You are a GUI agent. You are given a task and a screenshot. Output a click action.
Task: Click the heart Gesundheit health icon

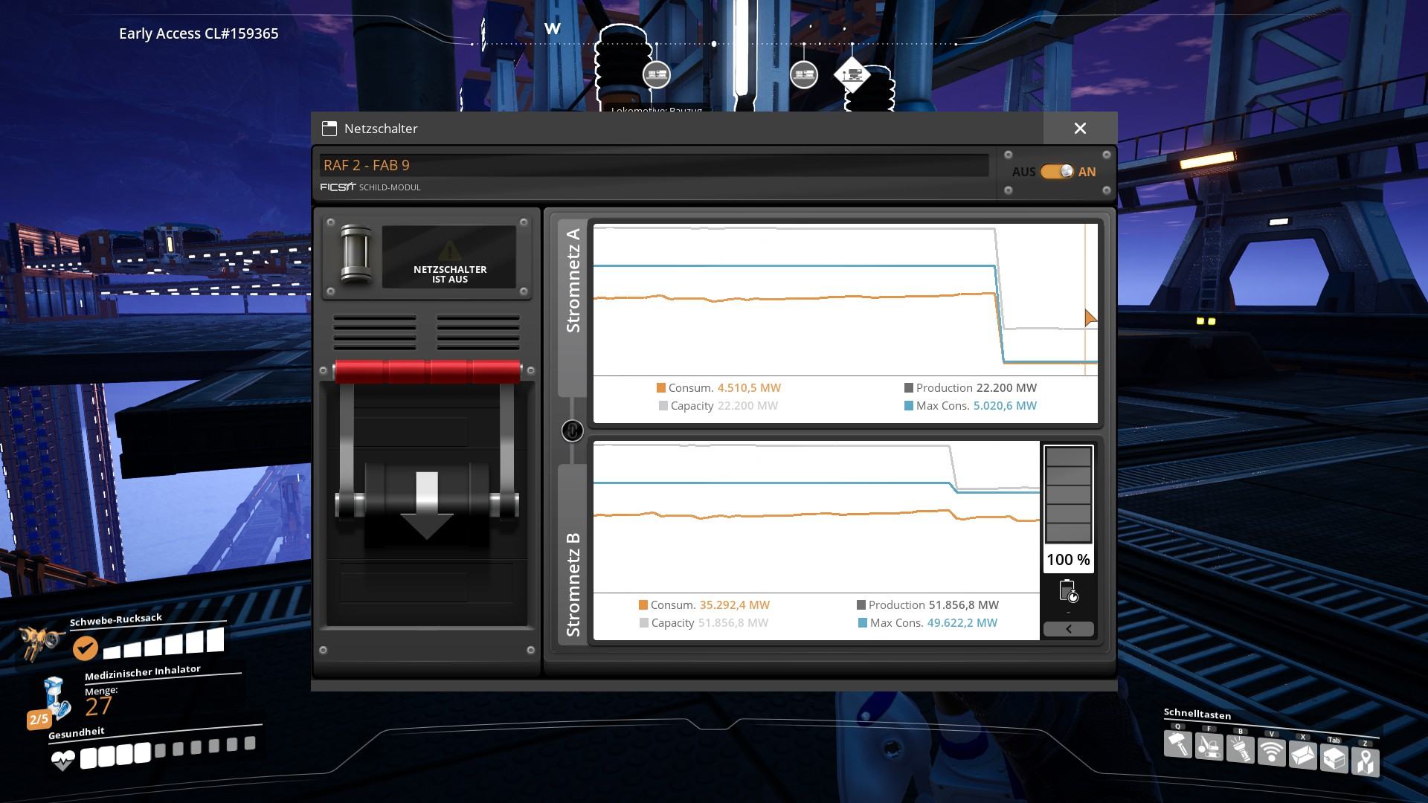(x=62, y=760)
